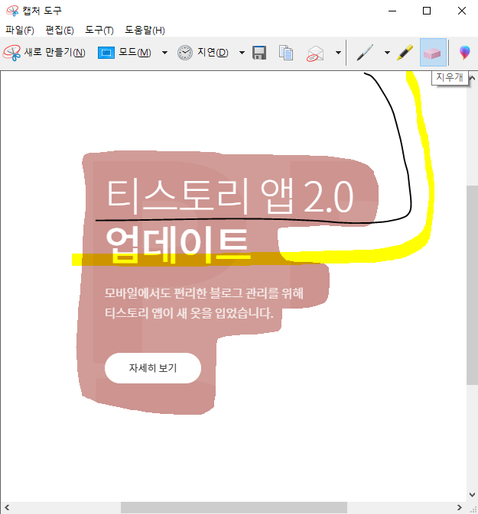Open the Mode dropdown arrow
Image resolution: width=478 pixels, height=514 pixels.
pyautogui.click(x=164, y=53)
